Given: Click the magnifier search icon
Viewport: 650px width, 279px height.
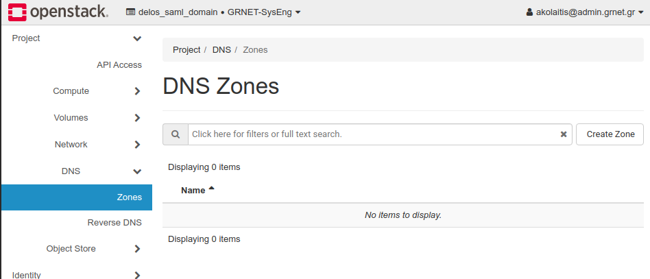Looking at the screenshot, I should (x=176, y=134).
